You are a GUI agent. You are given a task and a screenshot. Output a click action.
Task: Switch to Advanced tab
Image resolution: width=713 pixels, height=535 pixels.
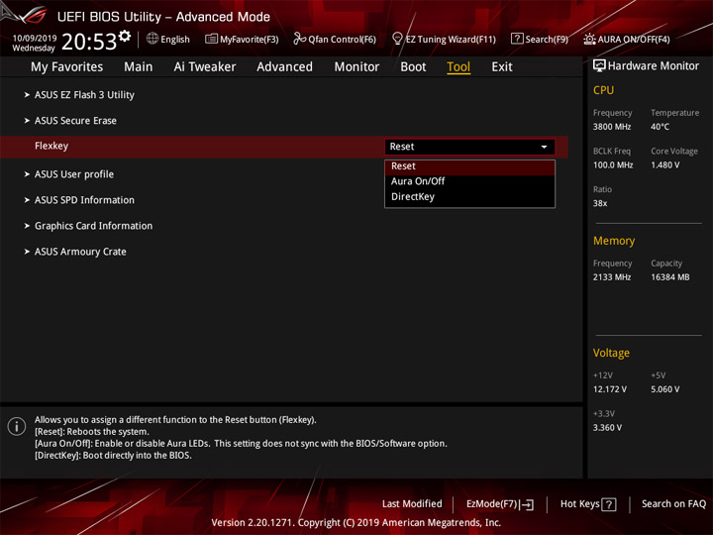point(284,67)
